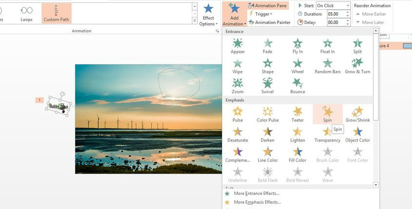Click the animation gallery row-up arrow
This screenshot has height=209, width=412.
click(195, 6)
